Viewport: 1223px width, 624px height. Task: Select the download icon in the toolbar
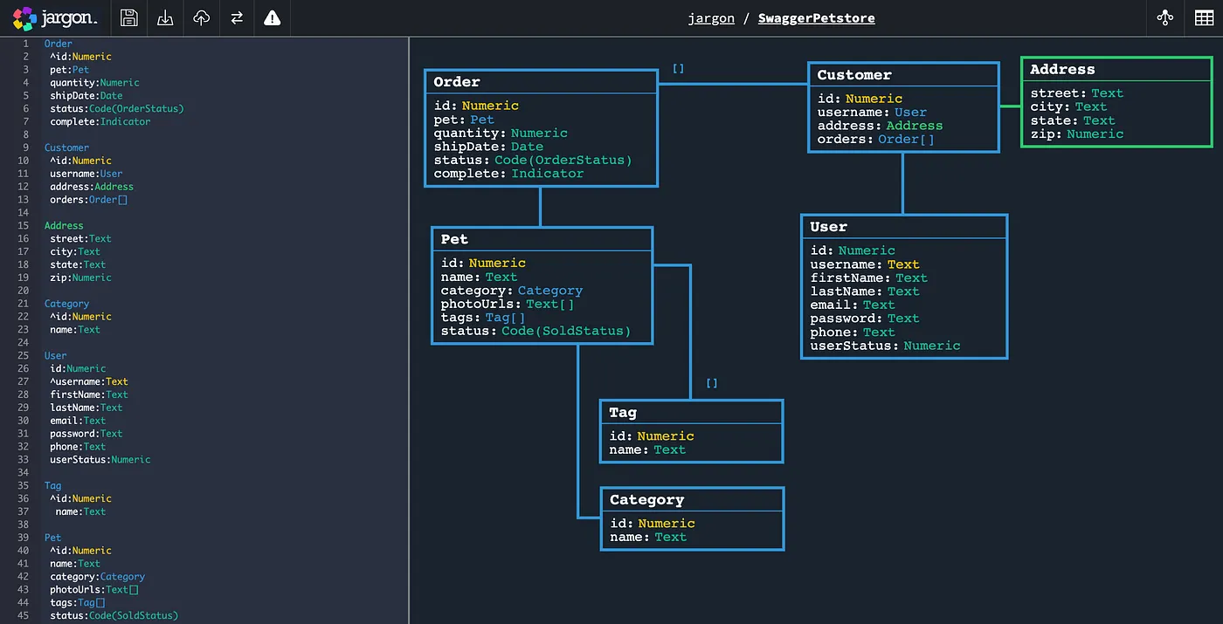[x=164, y=17]
